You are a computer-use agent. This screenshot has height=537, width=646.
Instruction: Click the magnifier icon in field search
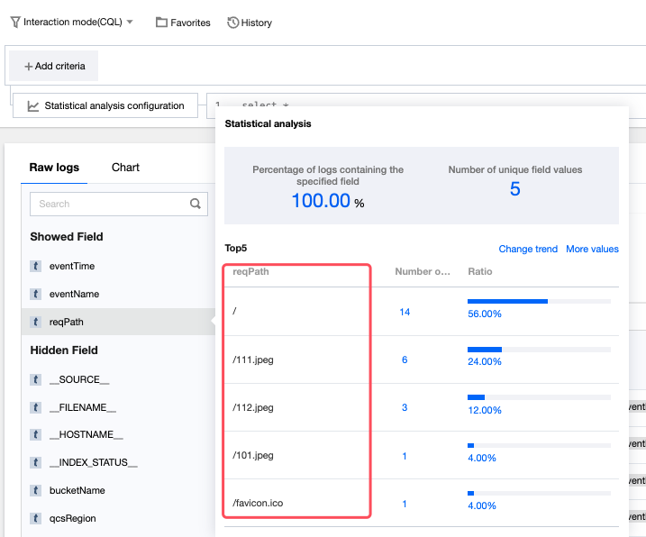[x=196, y=204]
